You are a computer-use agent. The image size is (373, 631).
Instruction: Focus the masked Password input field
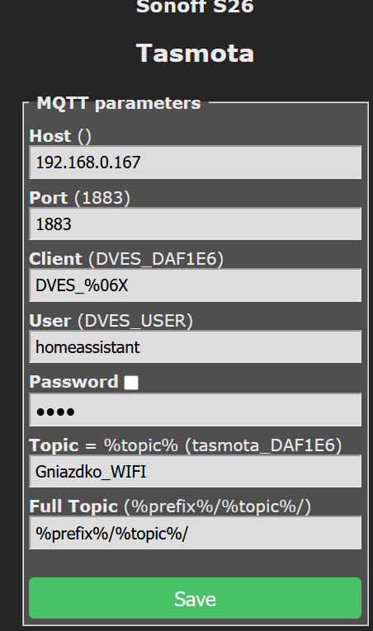click(195, 410)
